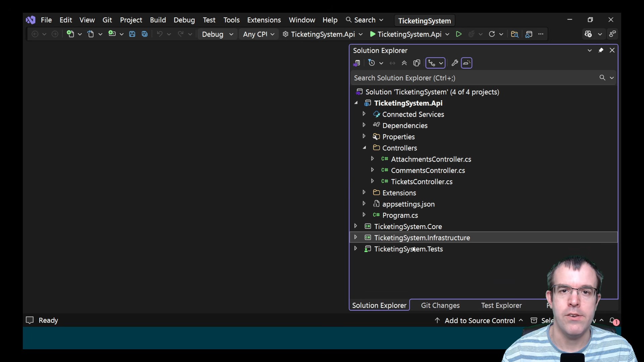Screen dimensions: 644x362
Task: Click the Search button in the title bar
Action: click(x=364, y=20)
